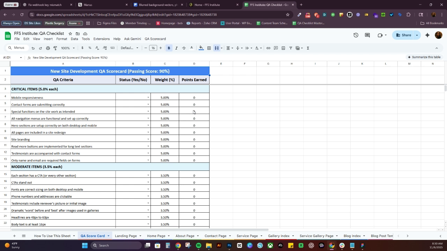The image size is (447, 251).
Task: Click the Undo icon in toolbar
Action: point(33,48)
